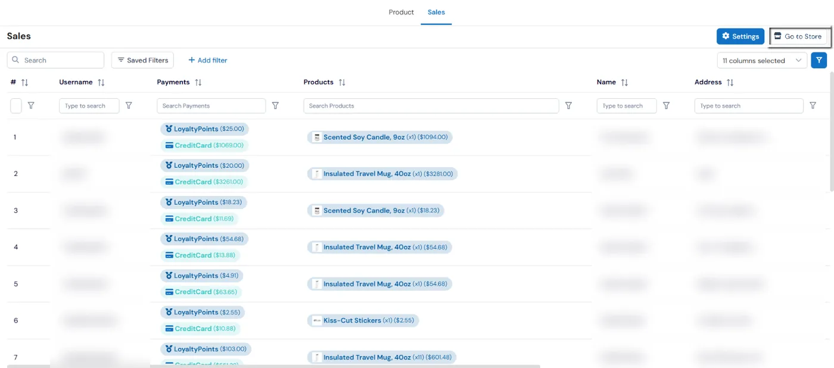The width and height of the screenshot is (834, 368).
Task: Open the Username column filter icon
Action: click(129, 105)
